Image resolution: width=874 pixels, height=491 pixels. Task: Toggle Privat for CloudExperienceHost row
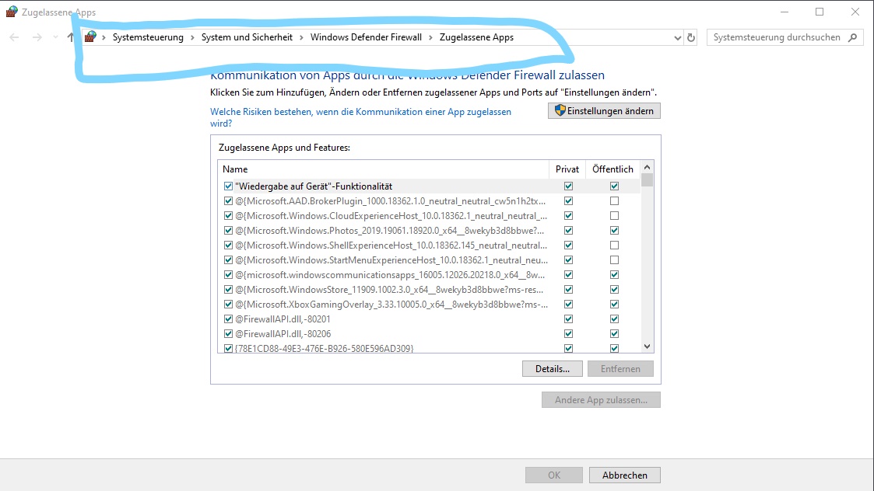click(569, 215)
